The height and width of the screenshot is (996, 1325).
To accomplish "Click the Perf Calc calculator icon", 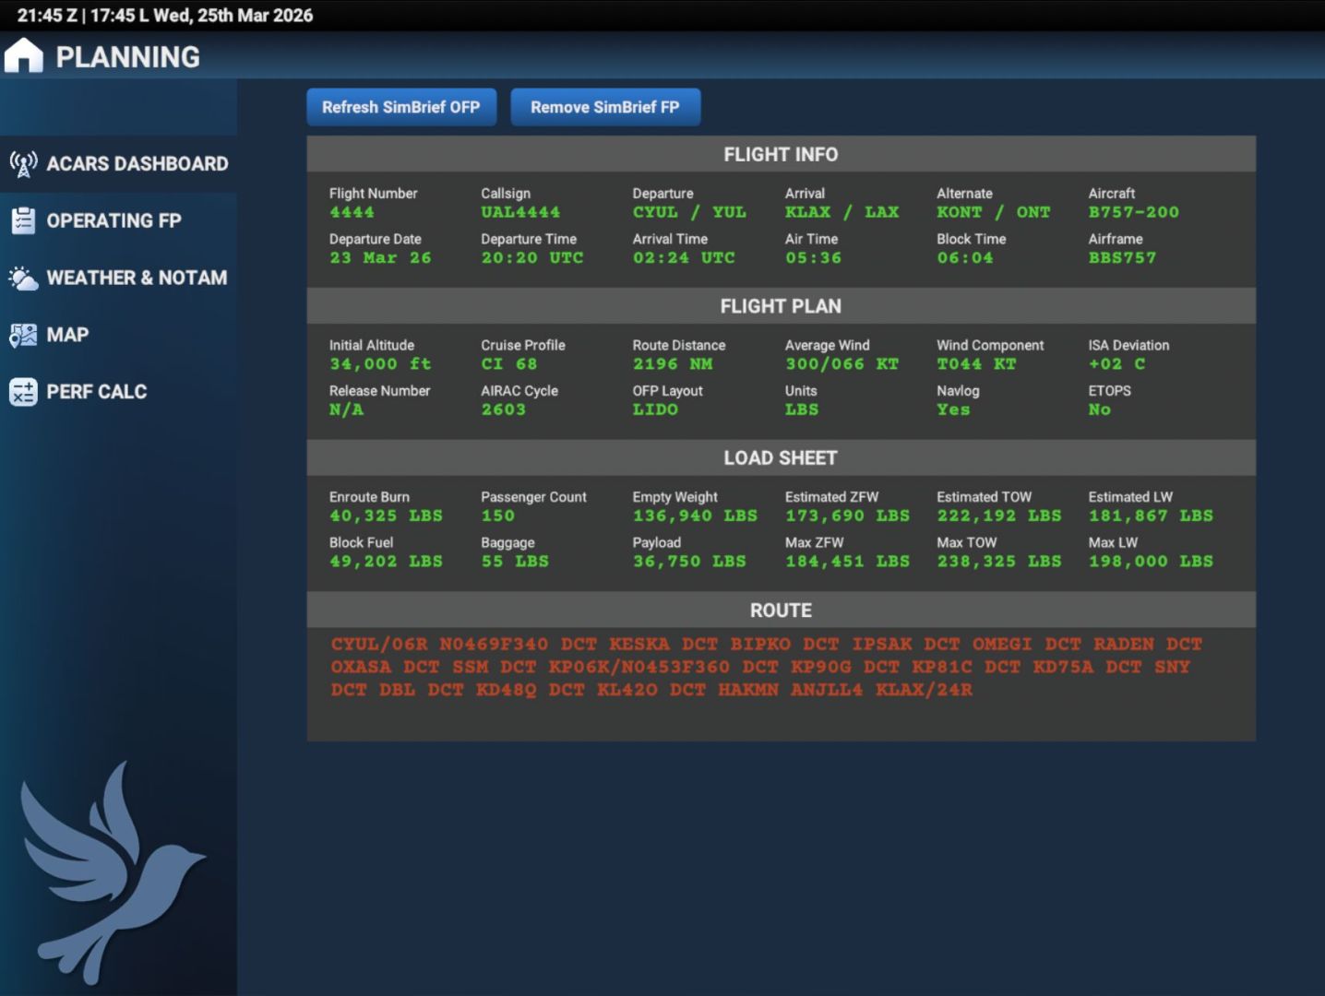I will tap(23, 393).
